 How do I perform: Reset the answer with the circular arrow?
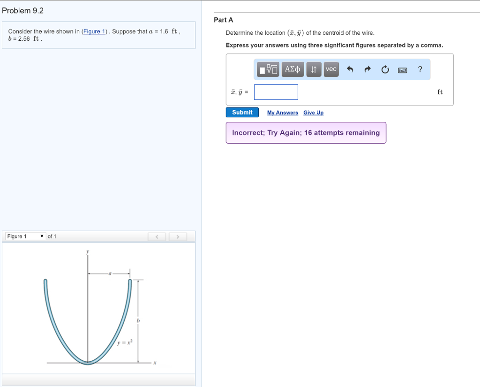point(385,69)
